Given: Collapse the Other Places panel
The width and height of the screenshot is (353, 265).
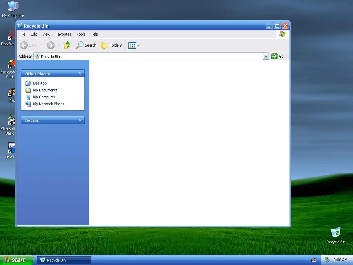Looking at the screenshot, I should 80,73.
